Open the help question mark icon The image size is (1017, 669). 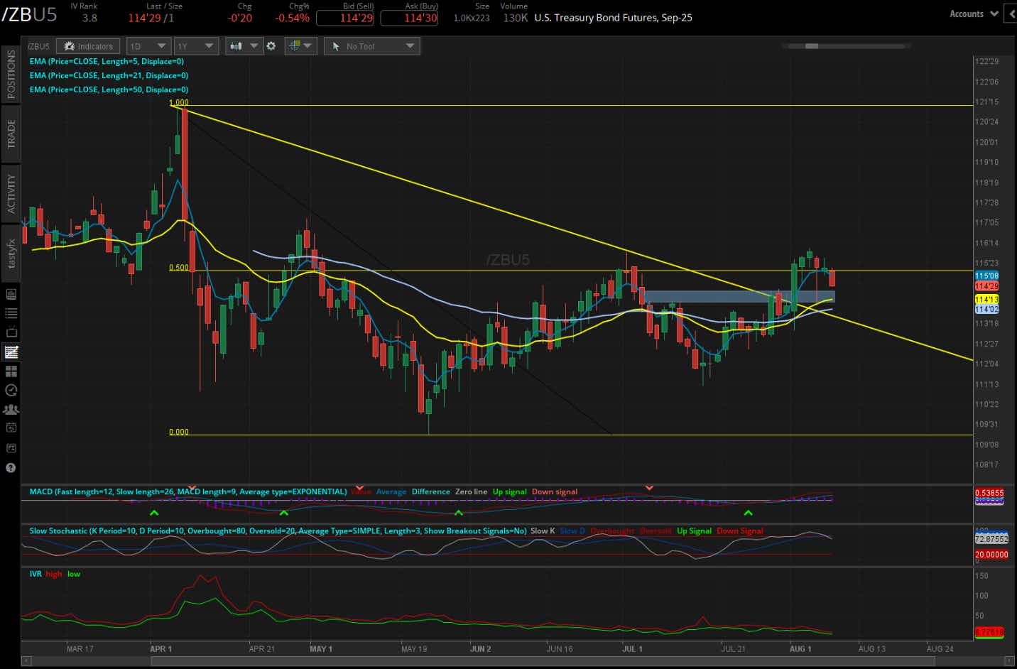pos(10,467)
